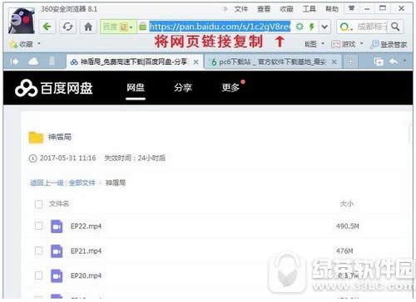416x302 pixels.
Task: Expand the undo-closed-tab dropdown arrow
Action: [405, 61]
